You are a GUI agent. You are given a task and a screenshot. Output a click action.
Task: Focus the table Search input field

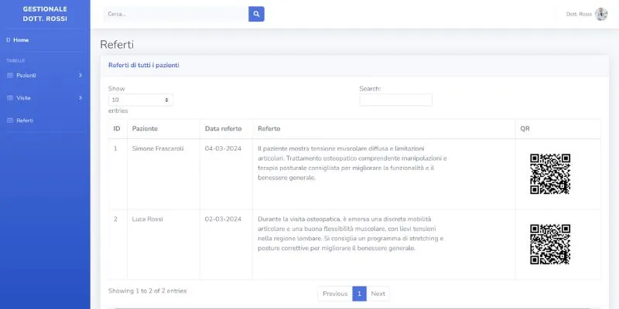395,100
